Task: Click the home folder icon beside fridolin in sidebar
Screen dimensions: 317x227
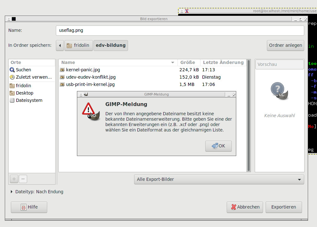Action: coord(12,86)
